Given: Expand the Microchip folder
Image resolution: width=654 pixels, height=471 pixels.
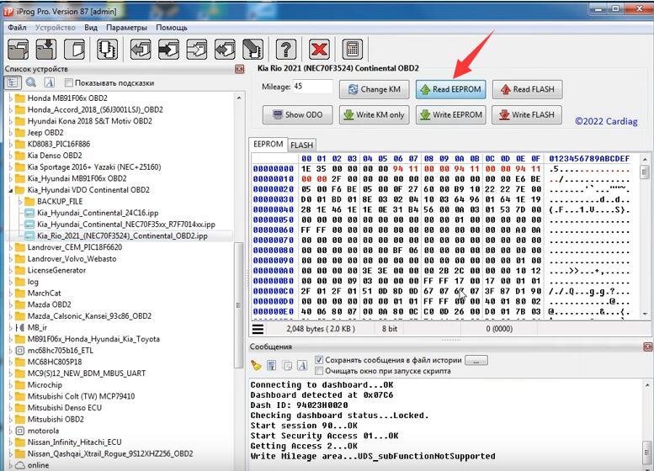Looking at the screenshot, I should 10,384.
